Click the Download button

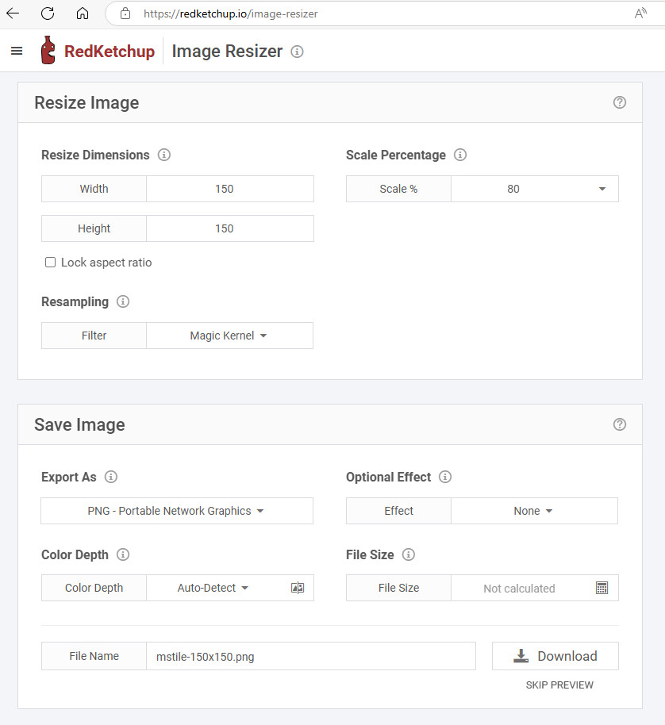pos(555,656)
